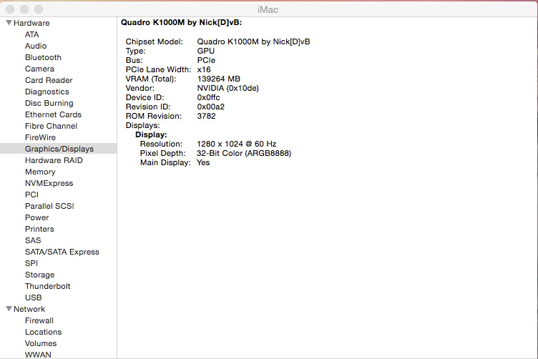The width and height of the screenshot is (538, 359).
Task: Open Locations under Network
Action: tap(43, 332)
